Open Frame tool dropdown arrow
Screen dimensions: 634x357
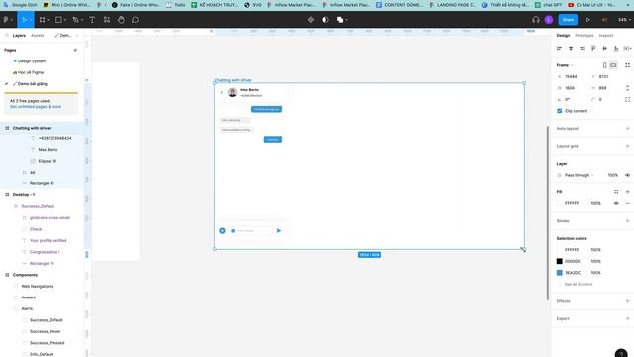pyautogui.click(x=49, y=20)
